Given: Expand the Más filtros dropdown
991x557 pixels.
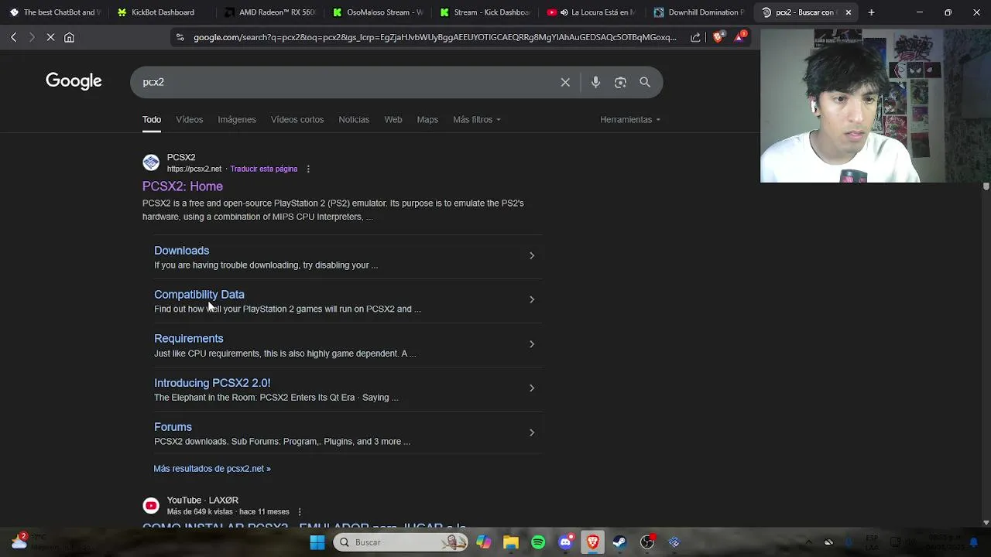Looking at the screenshot, I should point(476,119).
